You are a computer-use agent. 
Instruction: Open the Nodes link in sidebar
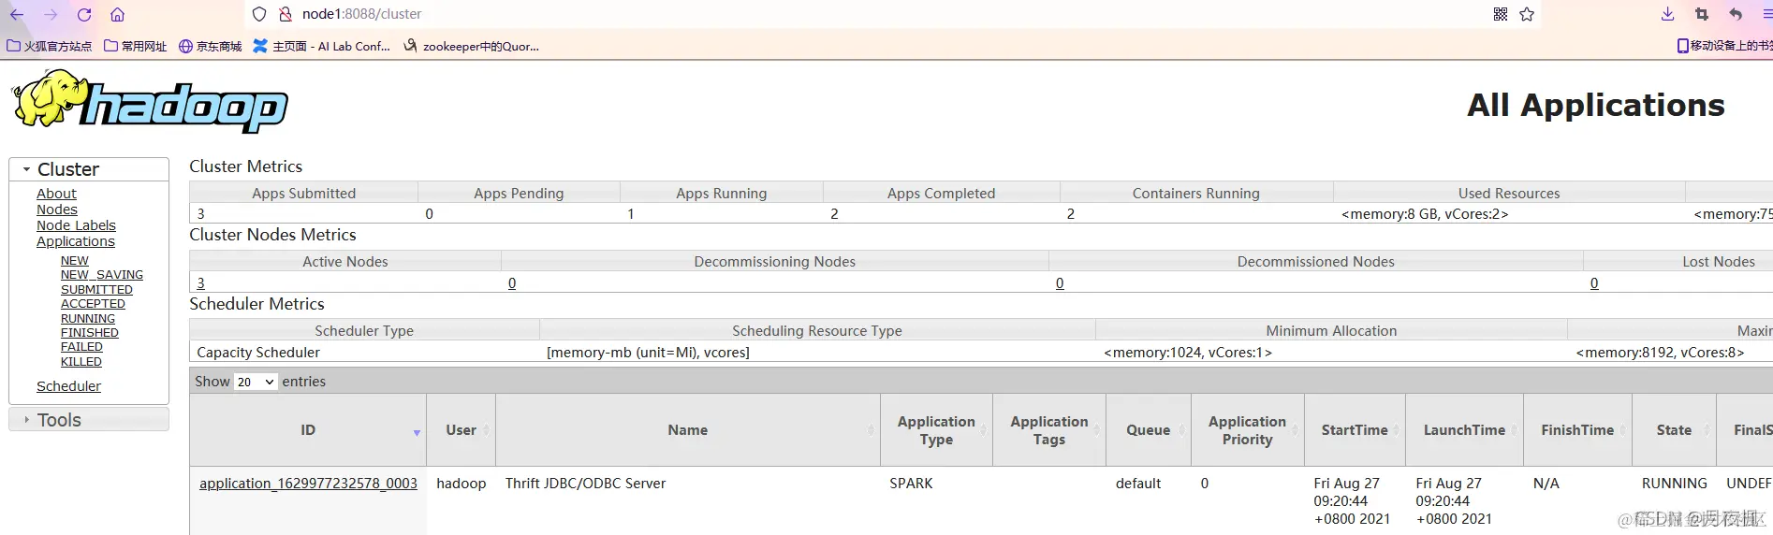tap(57, 210)
